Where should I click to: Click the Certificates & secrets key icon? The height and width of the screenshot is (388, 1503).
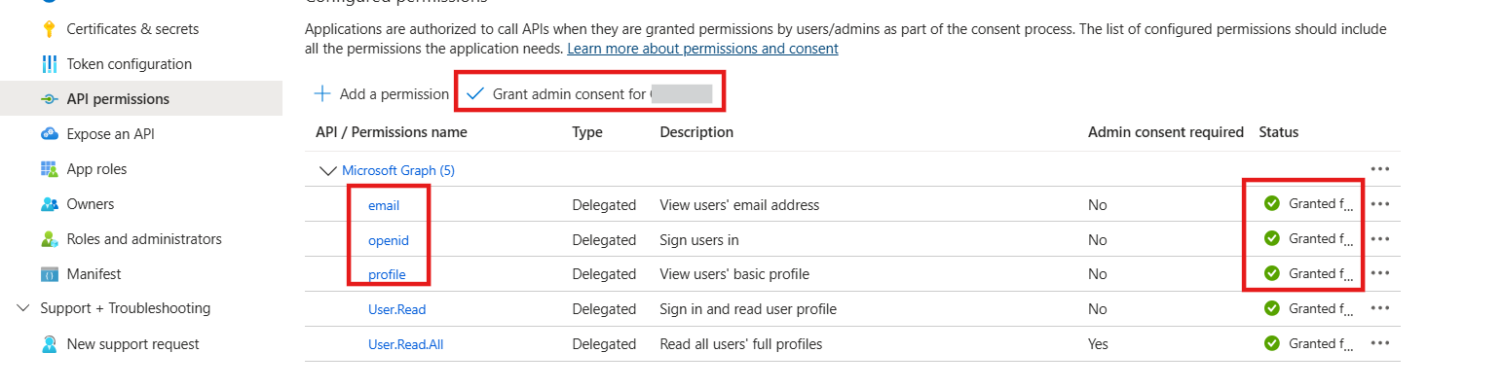click(x=50, y=29)
